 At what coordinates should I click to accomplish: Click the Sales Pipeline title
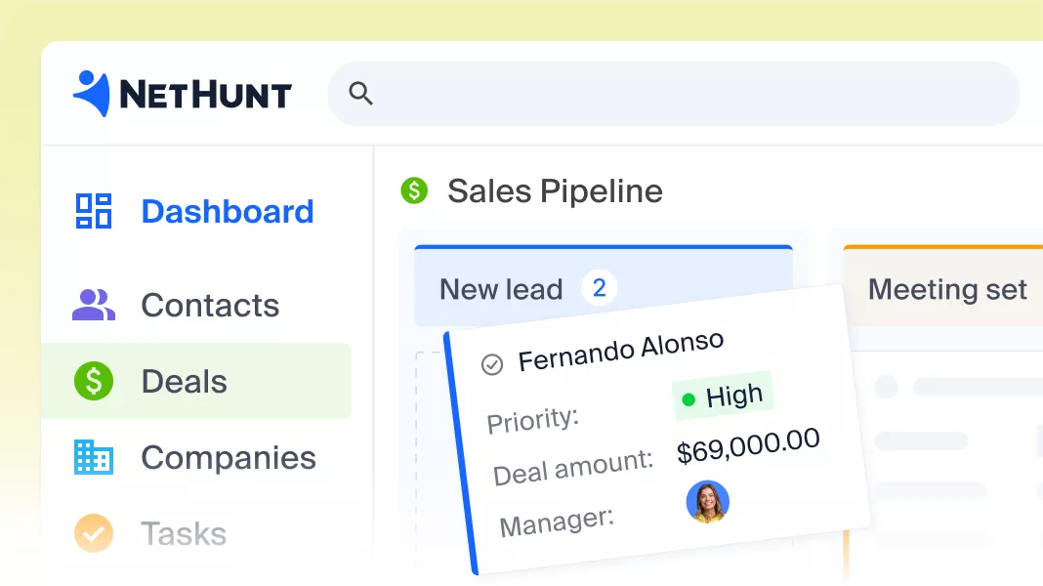[555, 190]
